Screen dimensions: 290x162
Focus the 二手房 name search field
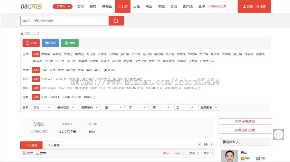click(x=64, y=21)
